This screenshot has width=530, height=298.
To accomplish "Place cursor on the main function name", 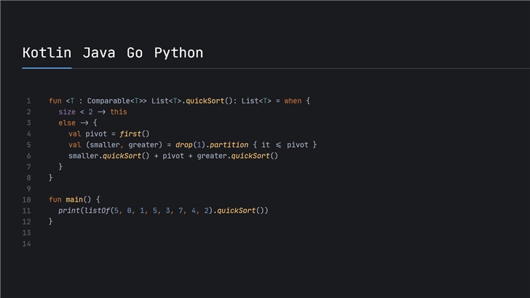I will (x=76, y=200).
